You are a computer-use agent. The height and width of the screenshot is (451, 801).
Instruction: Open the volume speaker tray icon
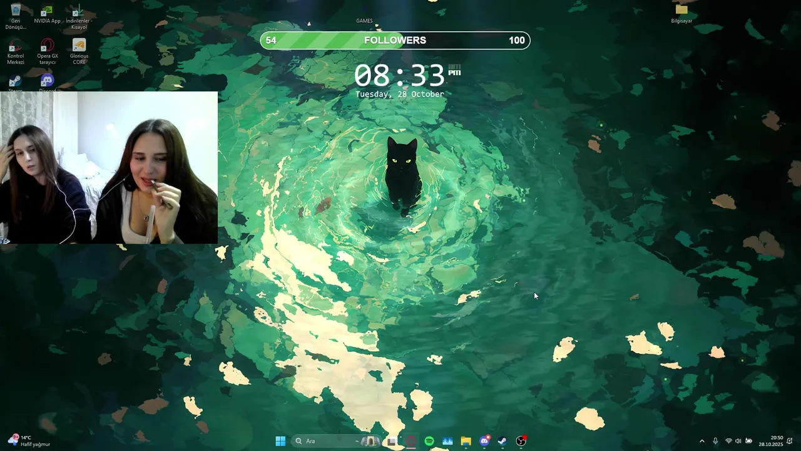(738, 441)
